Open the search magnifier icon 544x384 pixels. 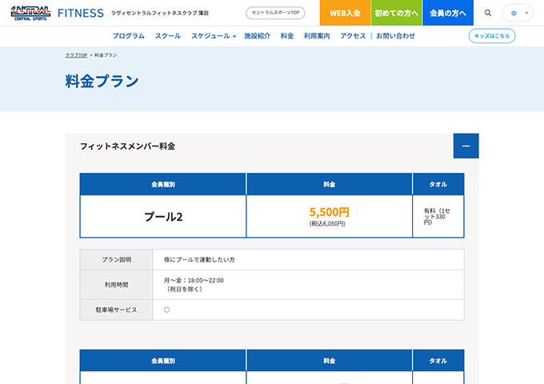[488, 13]
